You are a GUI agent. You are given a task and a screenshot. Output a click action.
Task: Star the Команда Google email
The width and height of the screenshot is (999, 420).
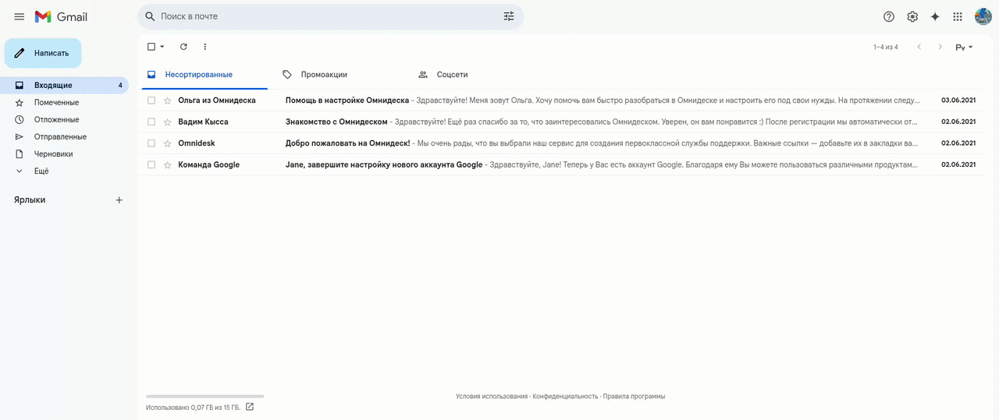pyautogui.click(x=167, y=165)
